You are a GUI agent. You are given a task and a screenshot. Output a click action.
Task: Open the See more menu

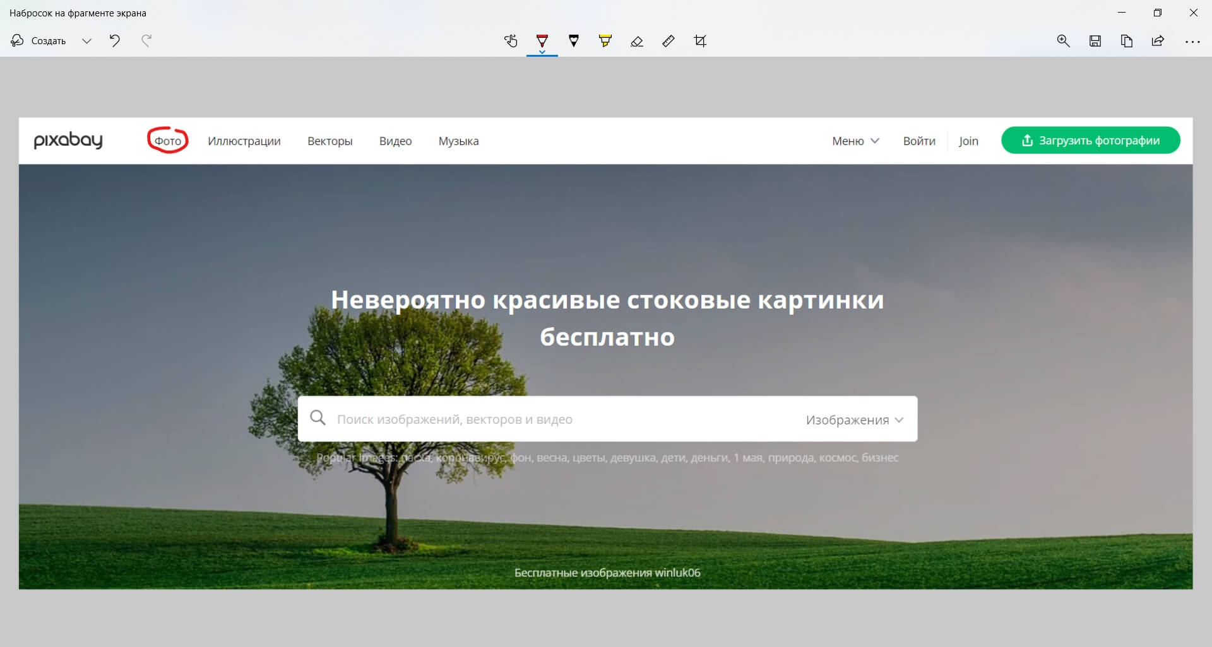point(1192,41)
